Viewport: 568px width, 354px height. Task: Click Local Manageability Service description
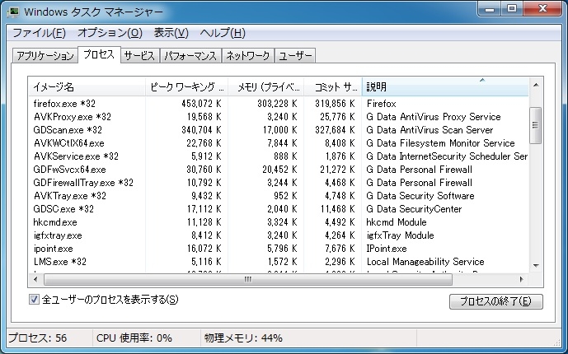coord(425,262)
